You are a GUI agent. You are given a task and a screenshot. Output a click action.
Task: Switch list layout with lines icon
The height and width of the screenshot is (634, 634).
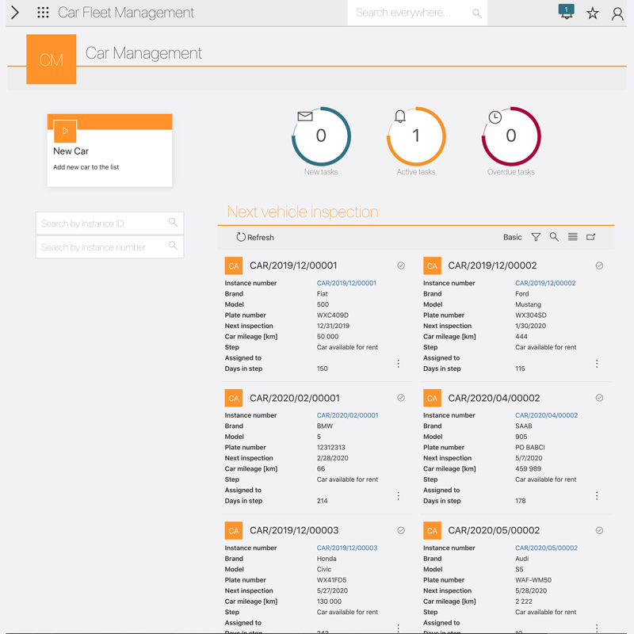pyautogui.click(x=572, y=237)
